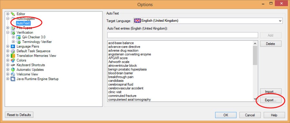This screenshot has height=123, width=290.
Task: Click the Welcome View house icon
Action: pos(13,74)
